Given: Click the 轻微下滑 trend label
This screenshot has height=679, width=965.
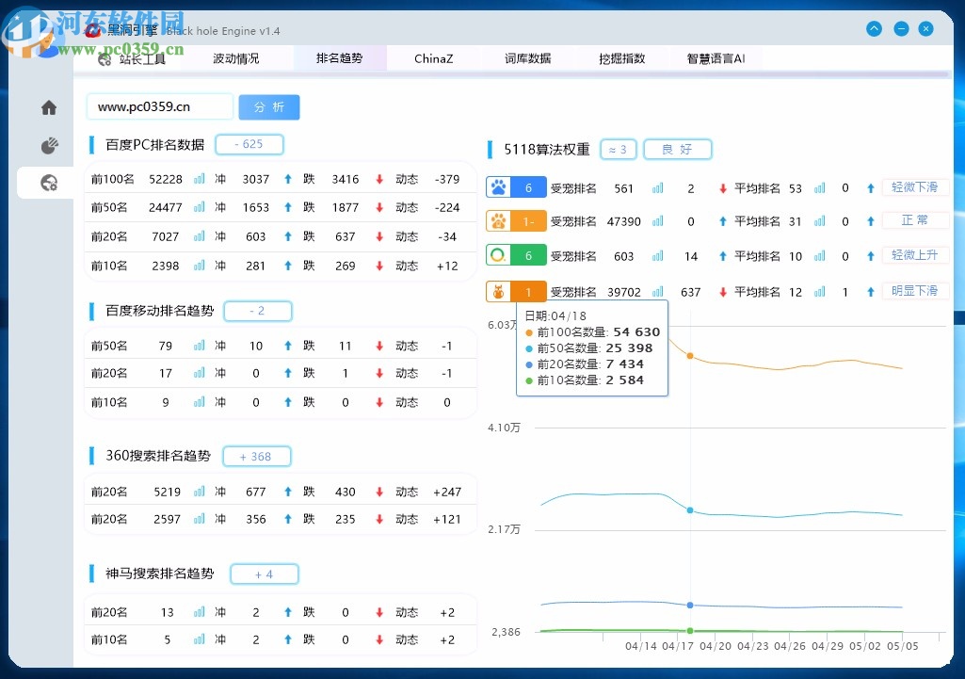Looking at the screenshot, I should (914, 187).
